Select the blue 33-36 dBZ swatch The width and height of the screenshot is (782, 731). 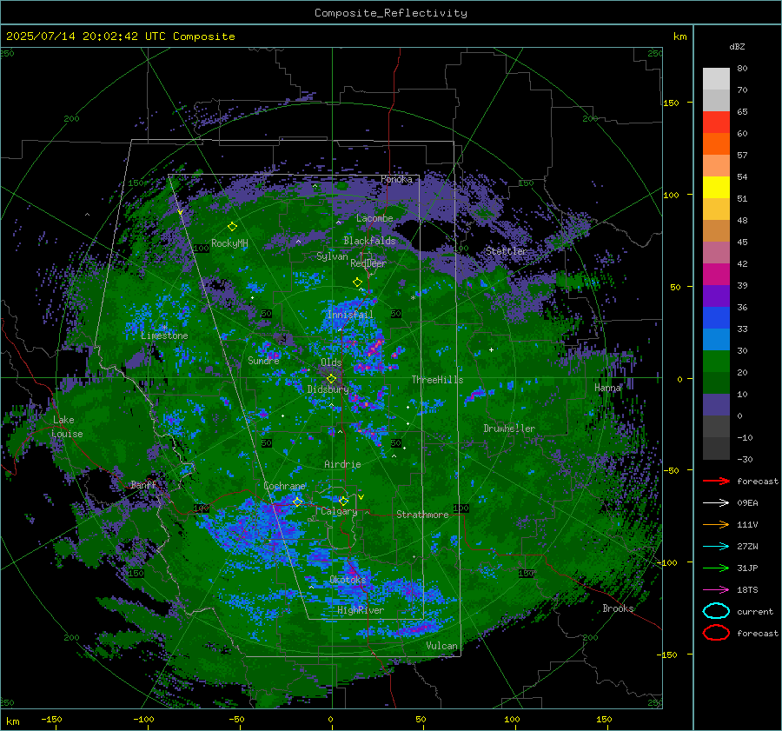click(716, 318)
